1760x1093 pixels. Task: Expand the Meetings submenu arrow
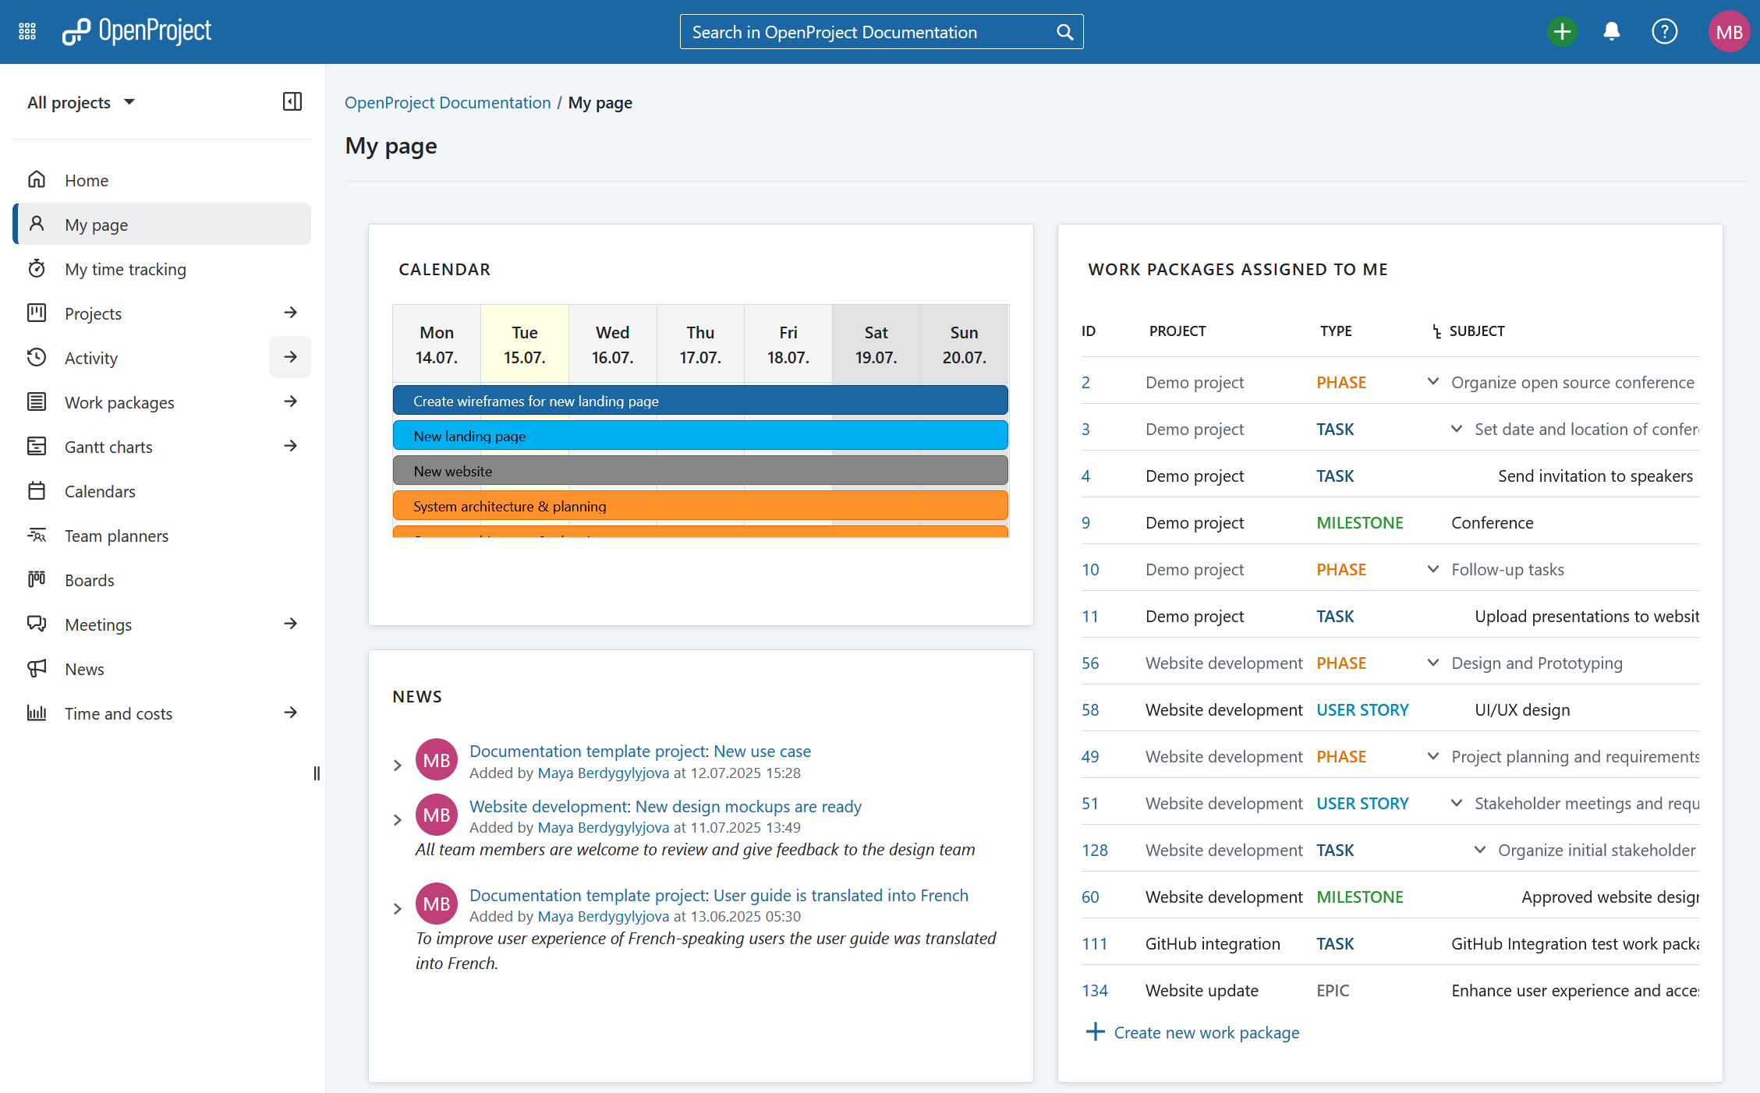[x=290, y=624]
